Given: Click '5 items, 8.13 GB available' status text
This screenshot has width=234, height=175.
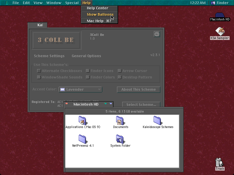Looking at the screenshot, I should (125, 111).
